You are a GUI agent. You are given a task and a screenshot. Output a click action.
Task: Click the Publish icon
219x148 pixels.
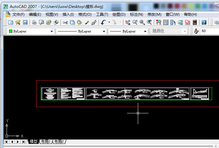48,22
